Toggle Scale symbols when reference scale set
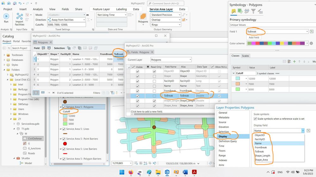 tap(256, 119)
